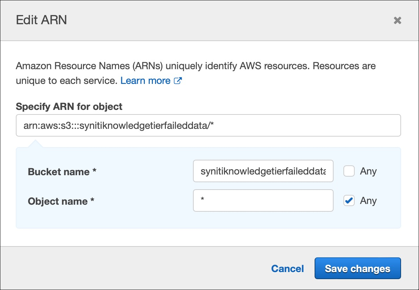Uncheck the Any checkbox for Object name
The width and height of the screenshot is (419, 290).
tap(349, 200)
